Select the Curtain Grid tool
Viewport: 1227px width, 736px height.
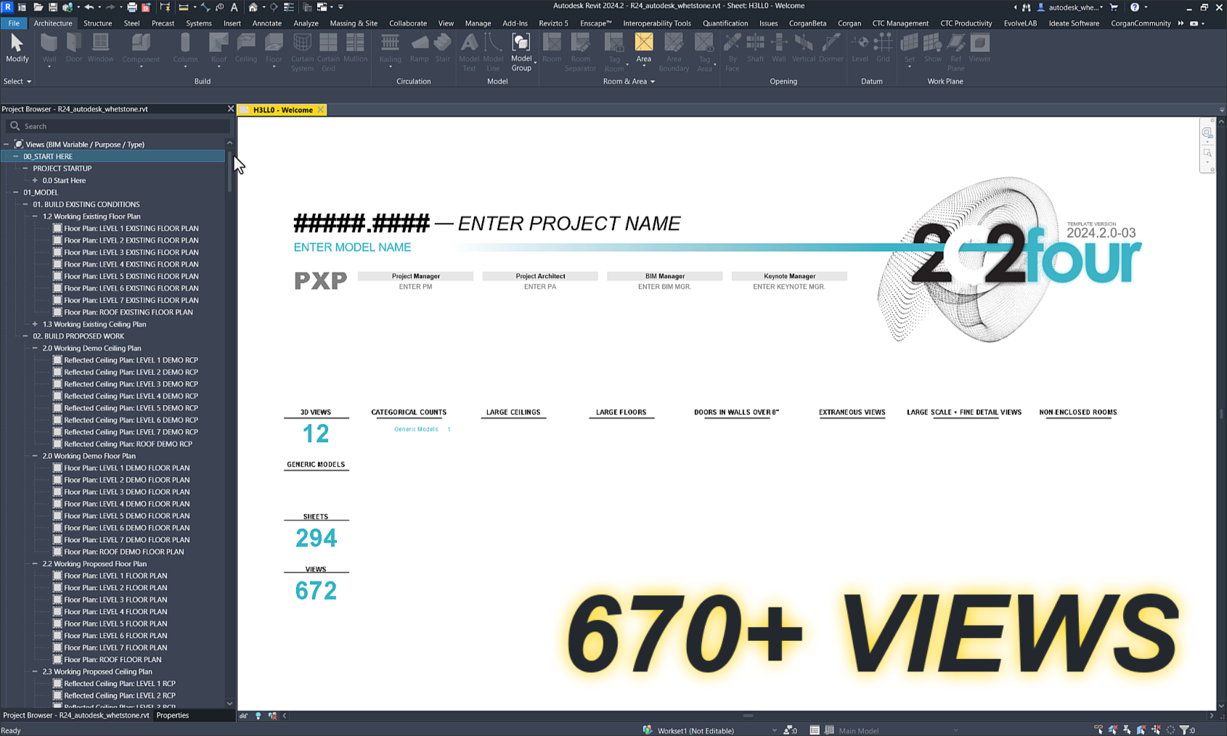328,52
